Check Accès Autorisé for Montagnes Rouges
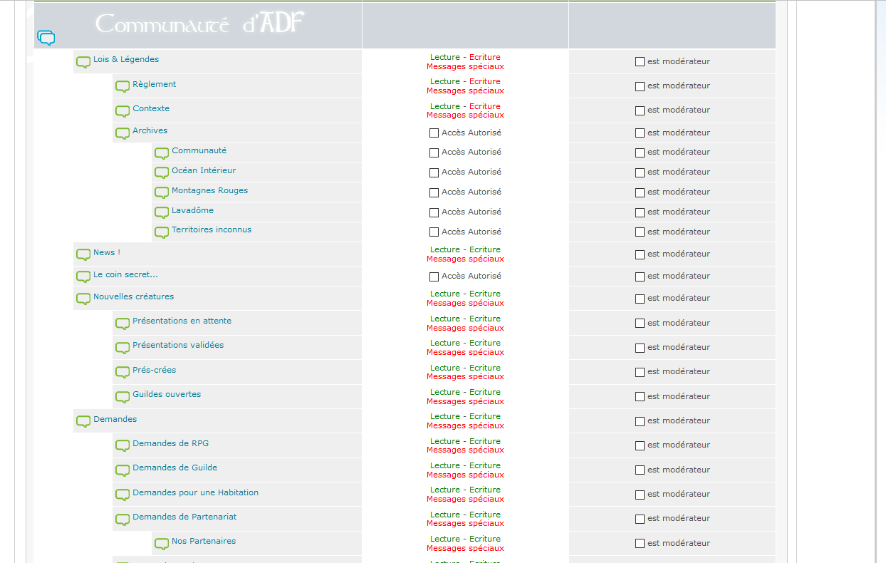This screenshot has width=886, height=563. coord(434,192)
